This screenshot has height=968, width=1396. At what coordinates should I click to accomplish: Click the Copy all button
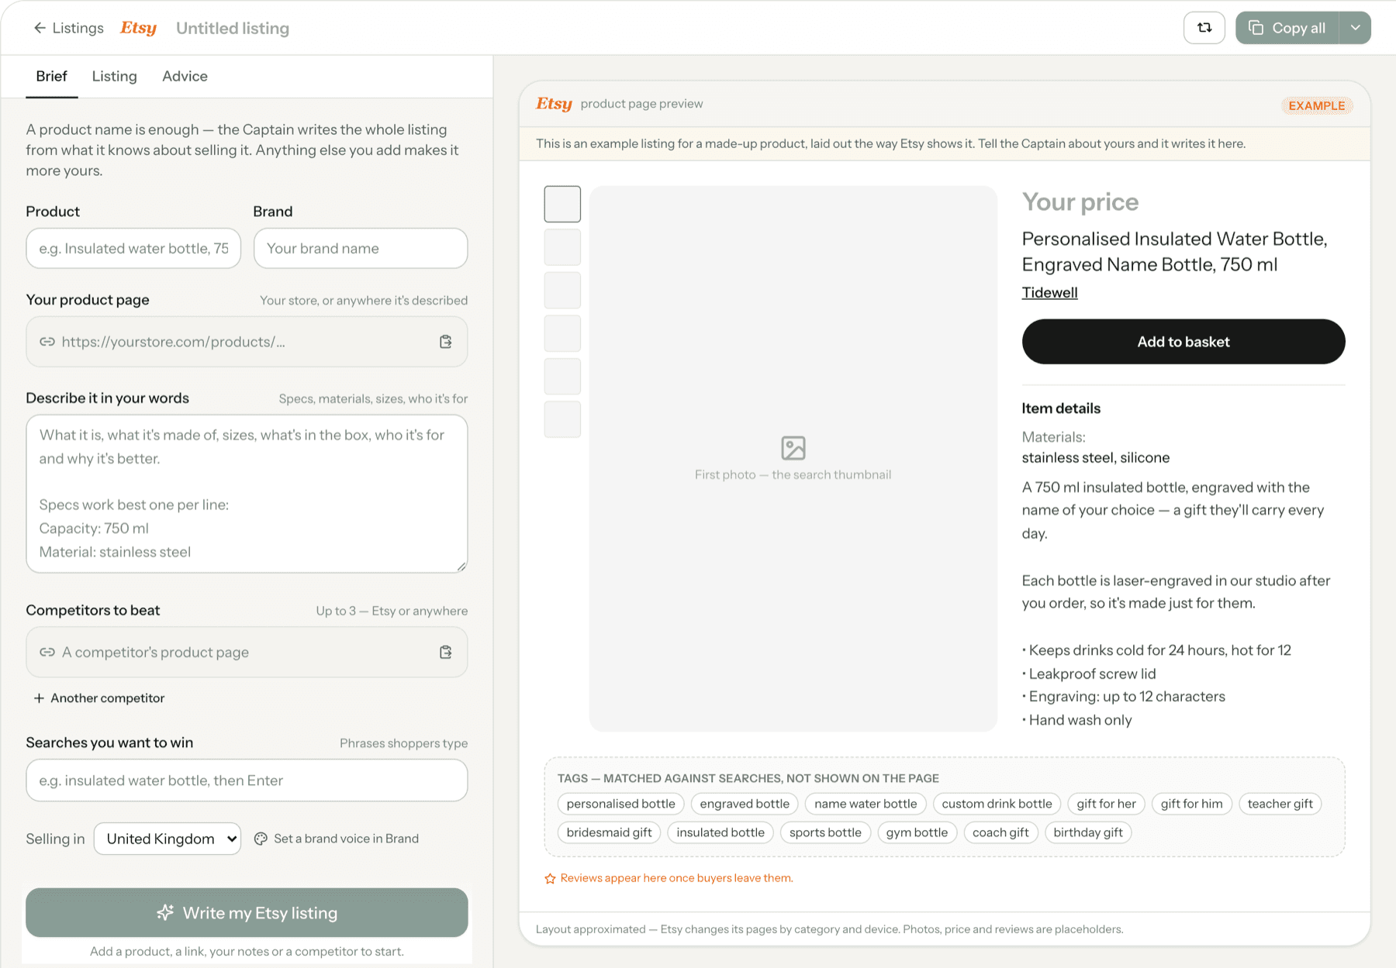tap(1287, 28)
